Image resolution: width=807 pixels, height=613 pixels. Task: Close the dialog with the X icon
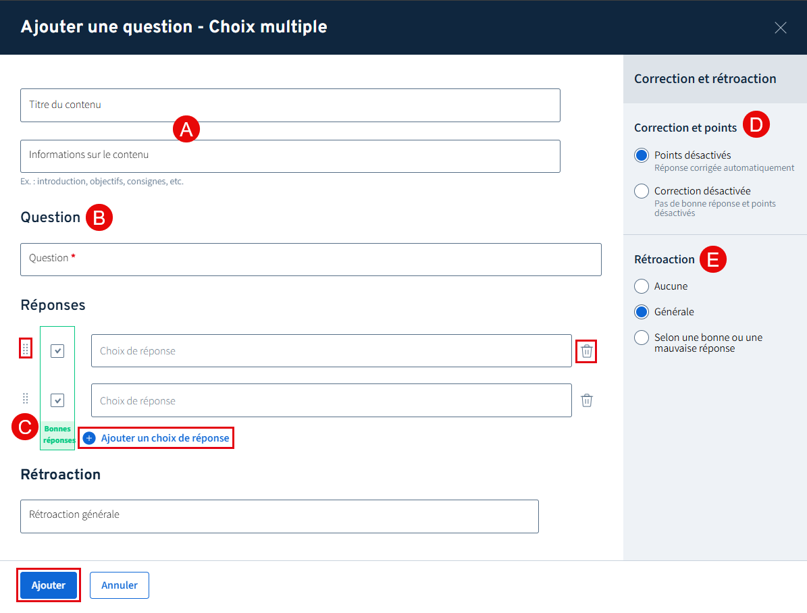pos(781,28)
